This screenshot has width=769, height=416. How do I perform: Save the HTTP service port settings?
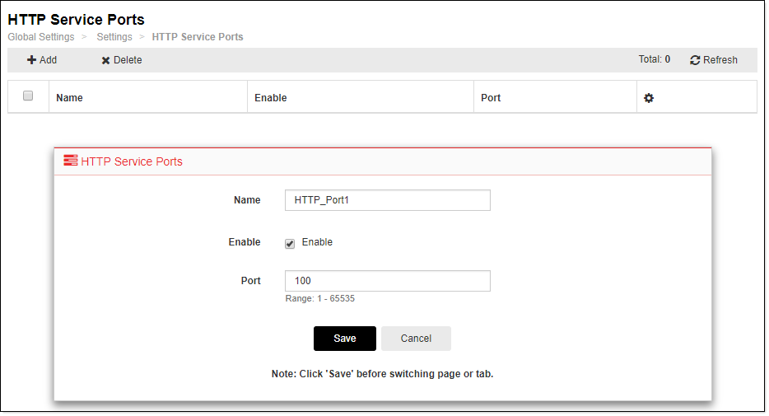coord(345,339)
